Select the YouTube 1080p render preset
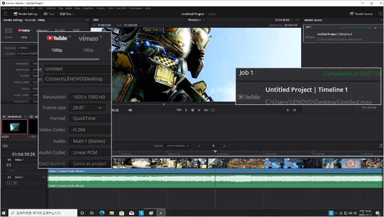 pyautogui.click(x=24, y=33)
